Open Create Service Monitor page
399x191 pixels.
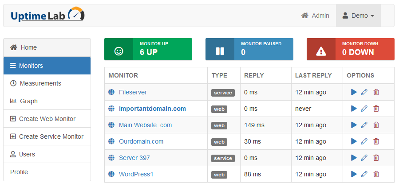[x=47, y=136]
